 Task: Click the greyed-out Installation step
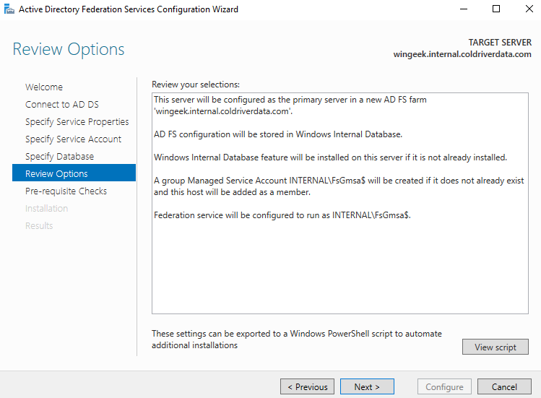tap(46, 208)
